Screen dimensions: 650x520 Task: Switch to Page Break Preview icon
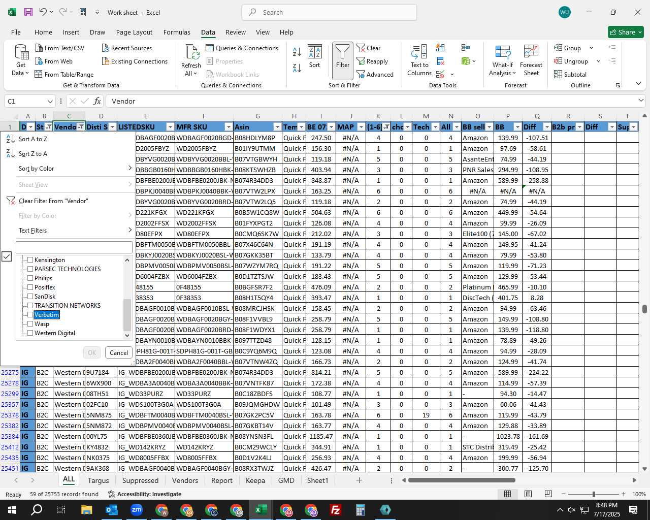point(548,494)
